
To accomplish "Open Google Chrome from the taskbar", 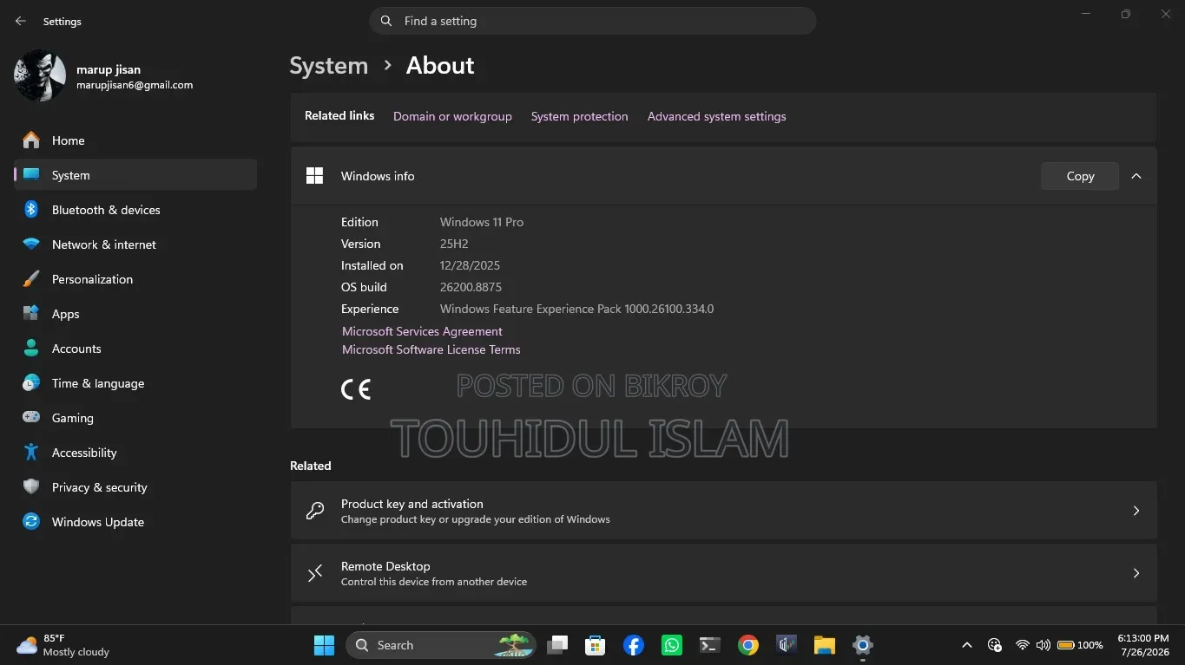I will coord(748,645).
